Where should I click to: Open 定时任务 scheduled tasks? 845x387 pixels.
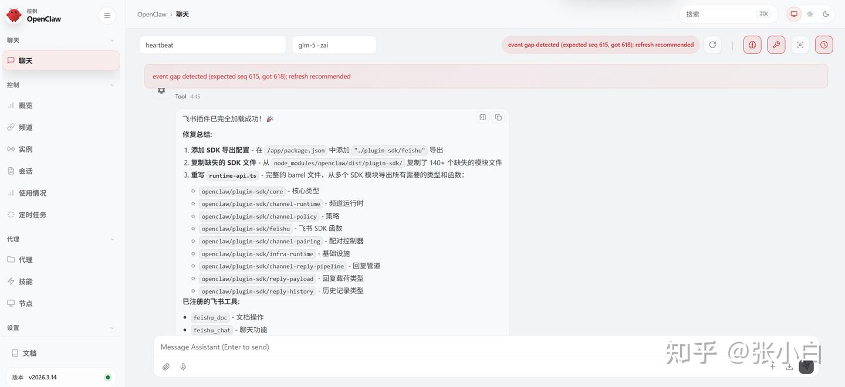coord(61,215)
